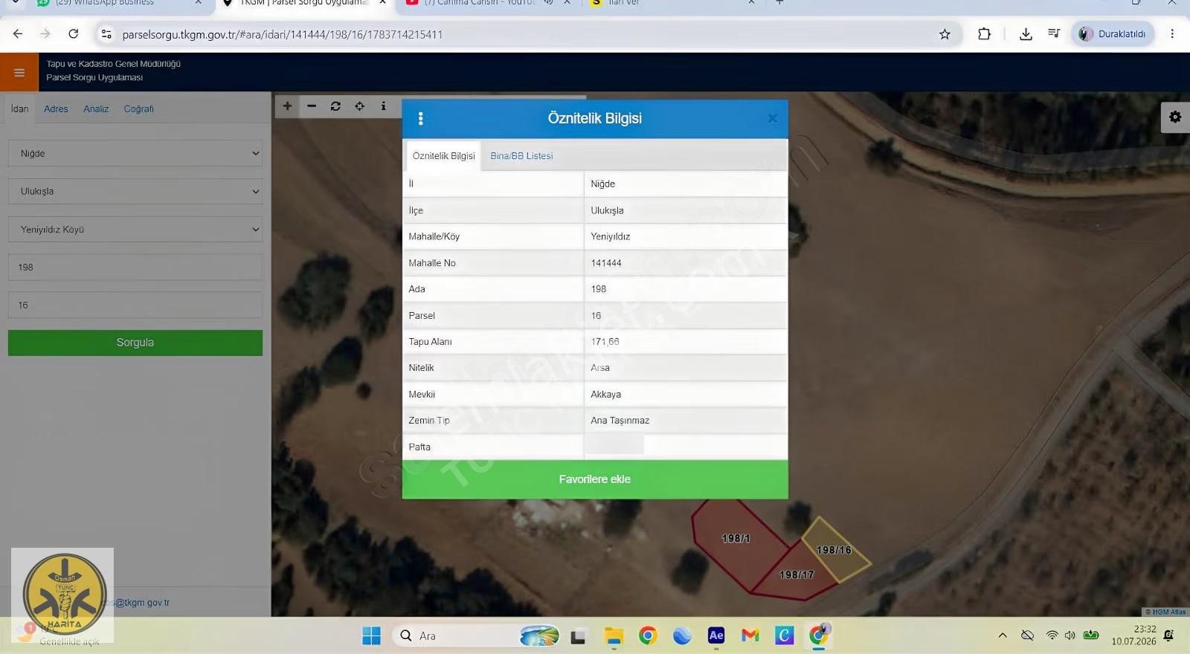The image size is (1190, 654).
Task: Show hidden system tray icons
Action: (1003, 635)
